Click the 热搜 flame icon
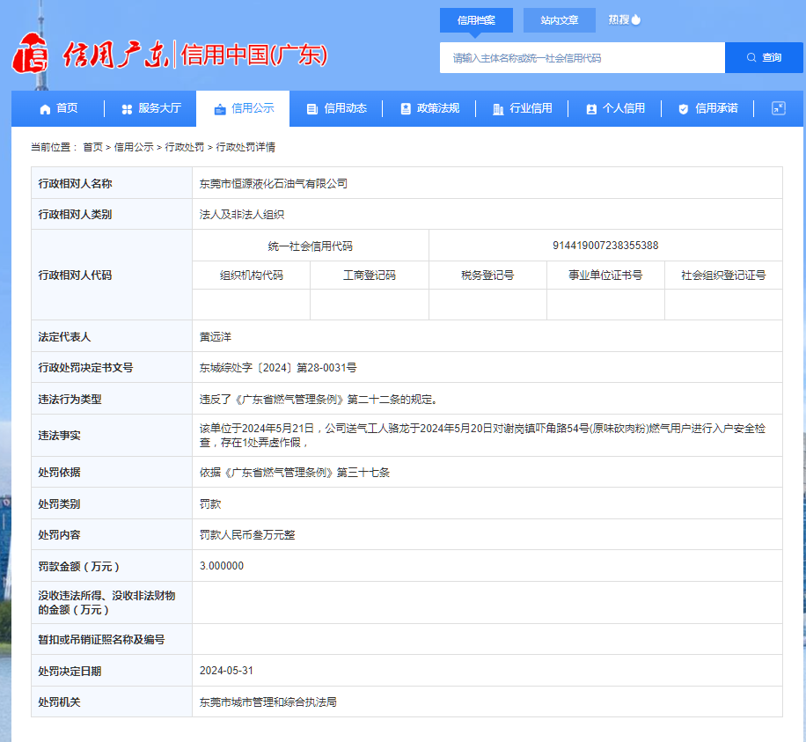The width and height of the screenshot is (806, 742). point(636,19)
